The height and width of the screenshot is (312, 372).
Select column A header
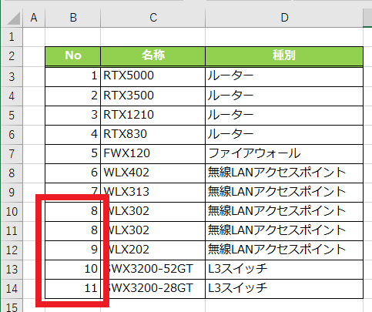[x=34, y=18]
